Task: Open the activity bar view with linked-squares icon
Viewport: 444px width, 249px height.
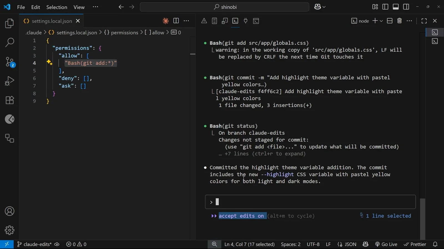Action: click(9, 138)
